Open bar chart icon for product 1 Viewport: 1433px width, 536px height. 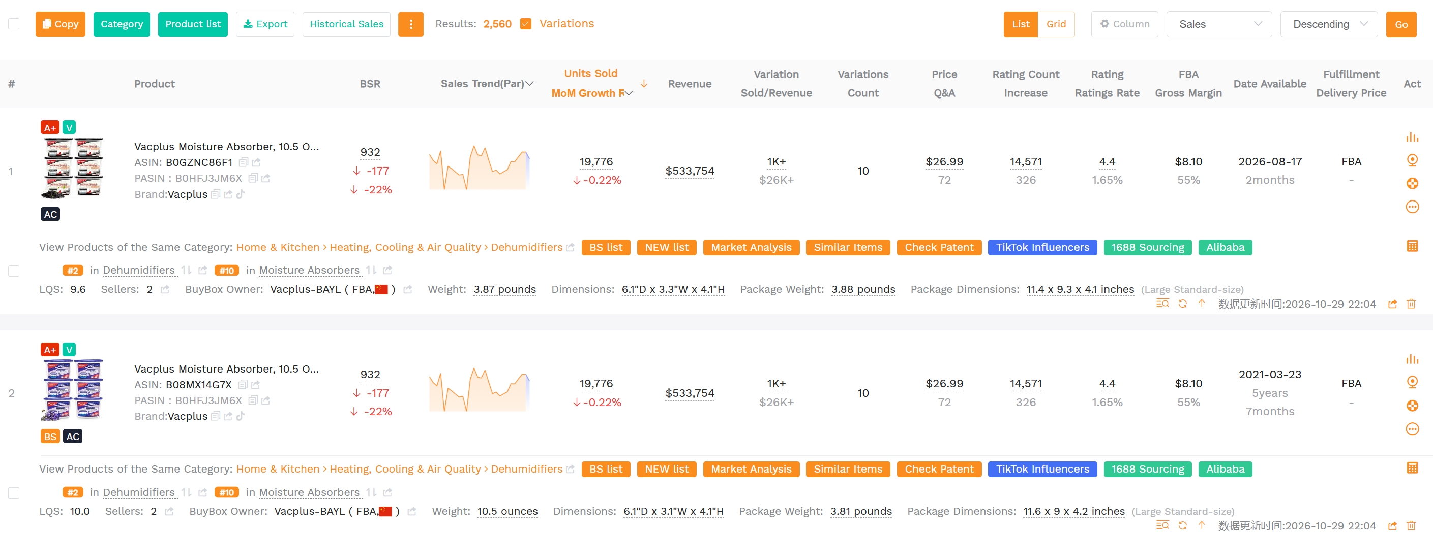point(1412,137)
